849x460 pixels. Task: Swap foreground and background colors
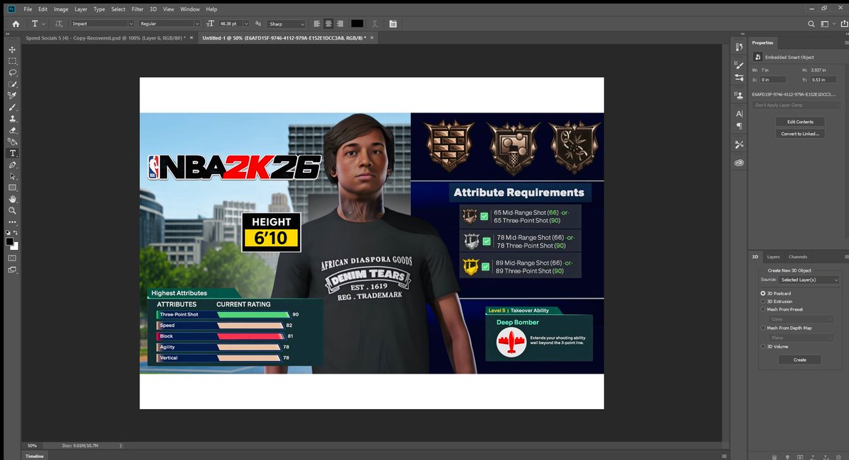coord(17,232)
